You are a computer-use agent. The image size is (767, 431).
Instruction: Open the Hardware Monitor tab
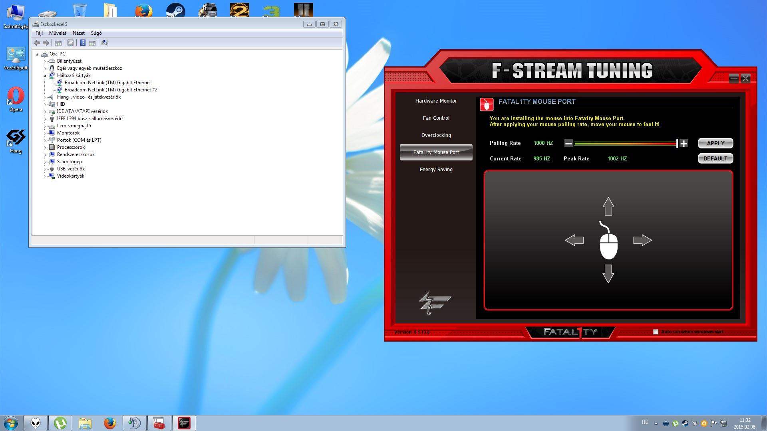(x=436, y=101)
